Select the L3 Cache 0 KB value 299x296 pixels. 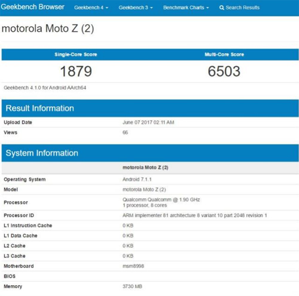pos(128,256)
